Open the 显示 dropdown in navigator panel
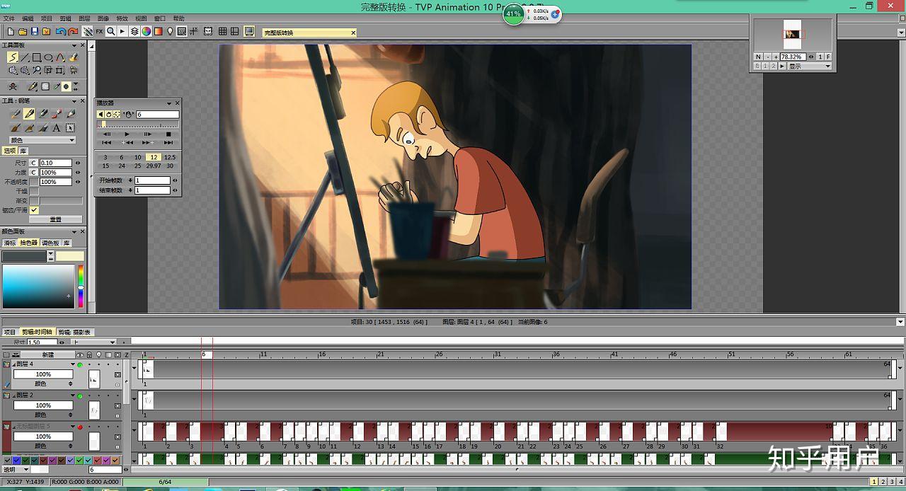This screenshot has width=906, height=491. pos(810,66)
